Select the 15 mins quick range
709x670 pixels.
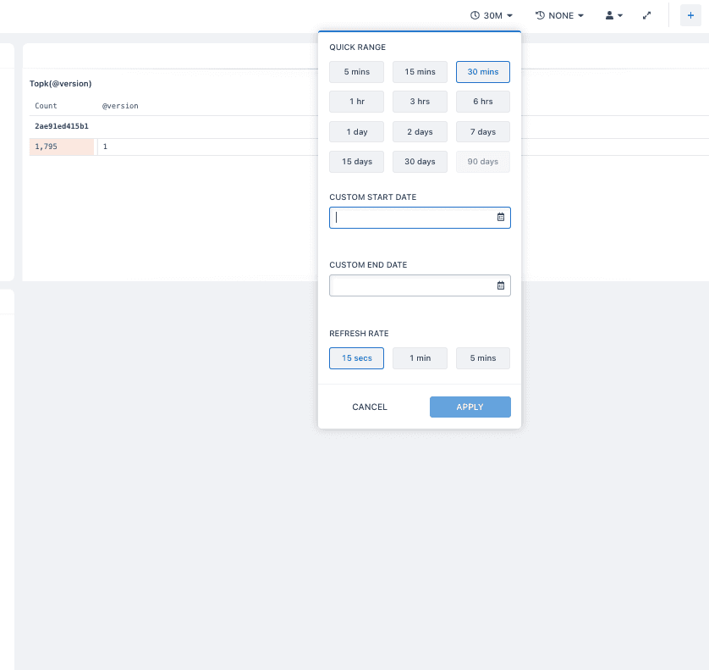(x=420, y=72)
